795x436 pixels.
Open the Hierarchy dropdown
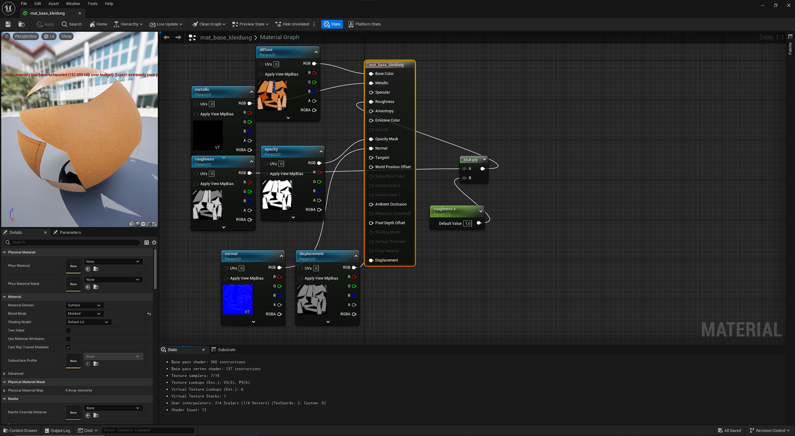(x=128, y=24)
